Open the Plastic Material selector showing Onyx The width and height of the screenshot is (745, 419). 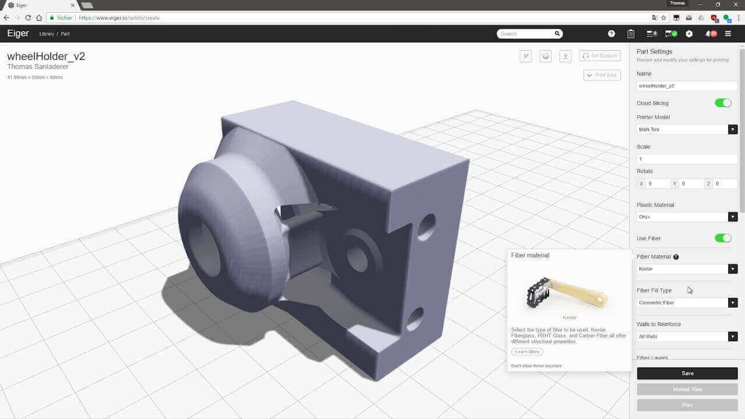687,216
